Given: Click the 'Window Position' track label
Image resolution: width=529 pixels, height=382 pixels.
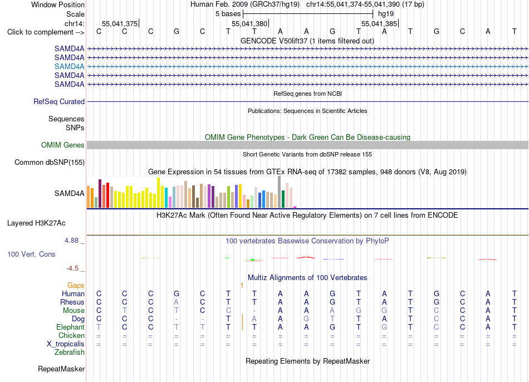Looking at the screenshot, I should pyautogui.click(x=58, y=4).
